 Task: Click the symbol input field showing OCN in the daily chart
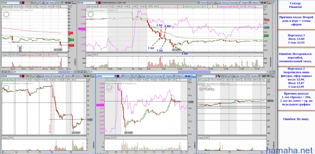pos(11,3)
